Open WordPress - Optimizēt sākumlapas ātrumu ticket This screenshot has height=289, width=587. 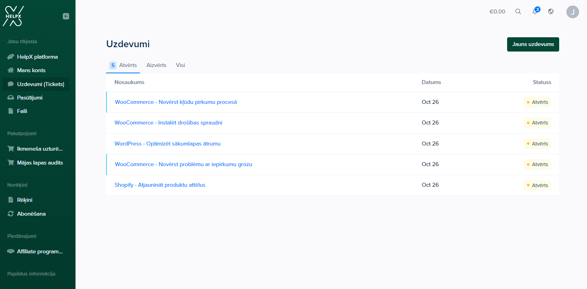pyautogui.click(x=167, y=144)
